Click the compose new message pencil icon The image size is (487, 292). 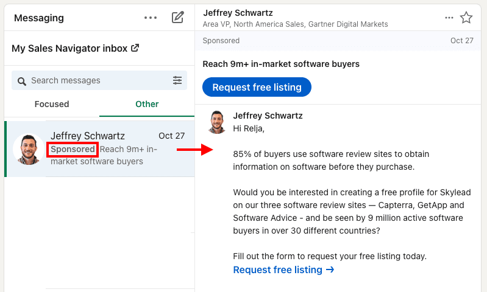pos(178,18)
